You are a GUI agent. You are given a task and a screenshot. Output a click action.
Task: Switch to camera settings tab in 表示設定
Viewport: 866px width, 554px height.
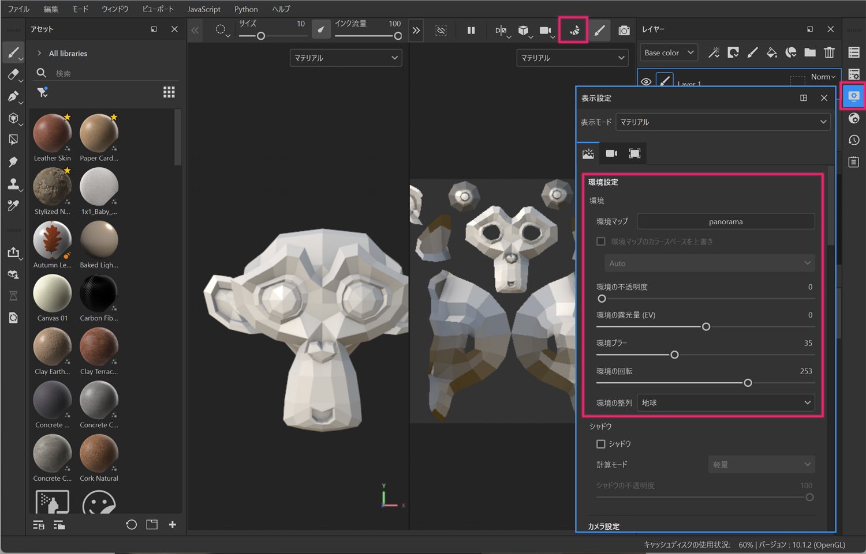tap(611, 153)
